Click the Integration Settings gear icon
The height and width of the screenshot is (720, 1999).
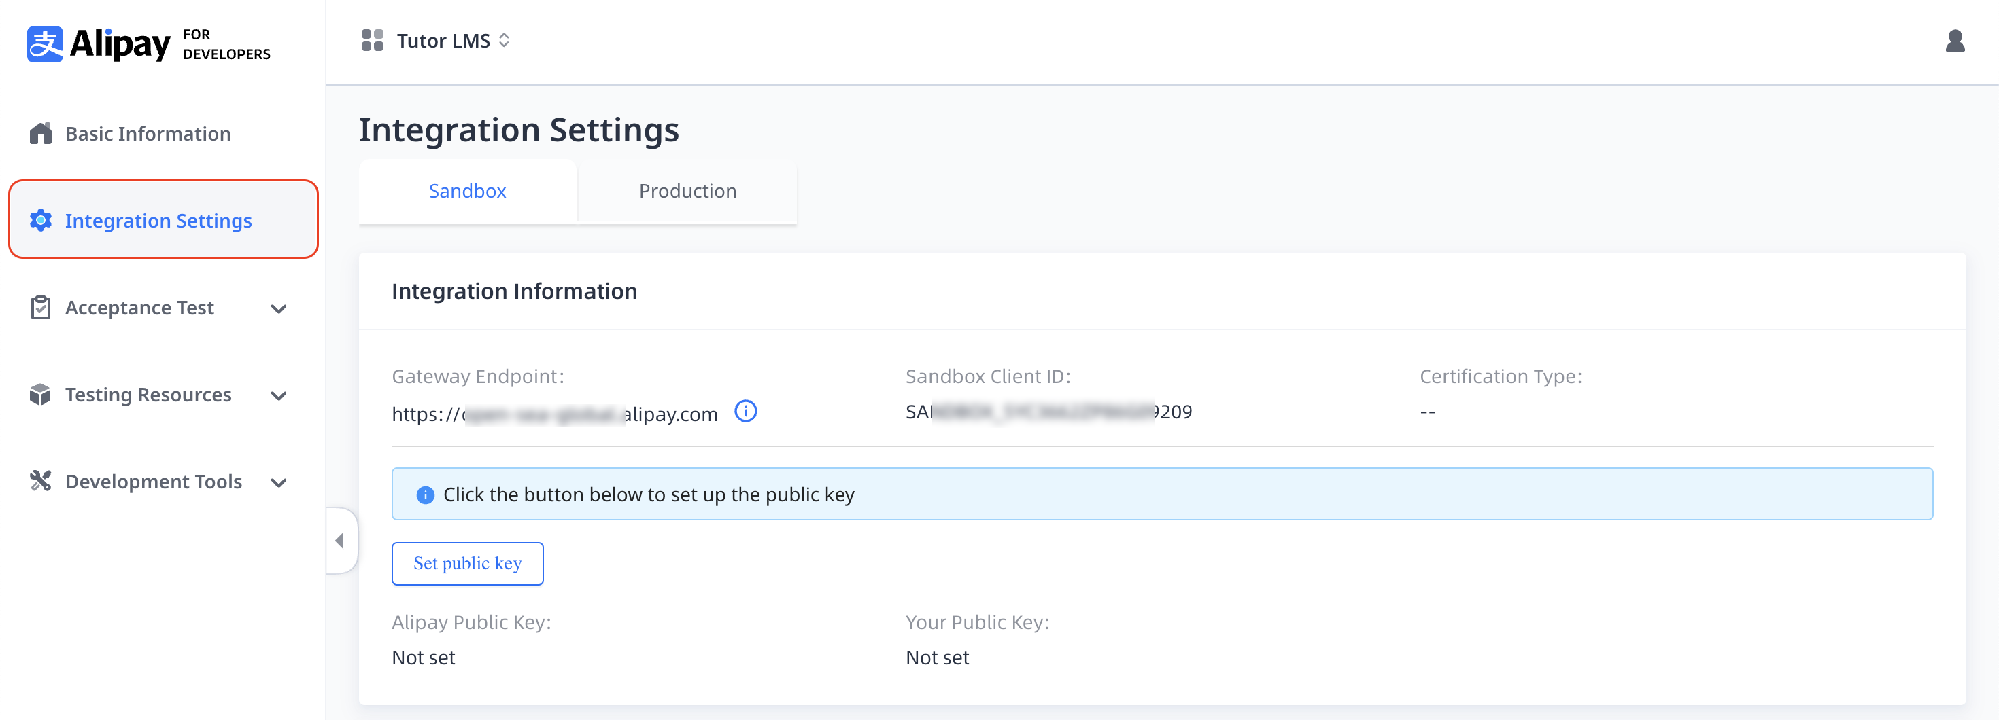click(x=40, y=220)
